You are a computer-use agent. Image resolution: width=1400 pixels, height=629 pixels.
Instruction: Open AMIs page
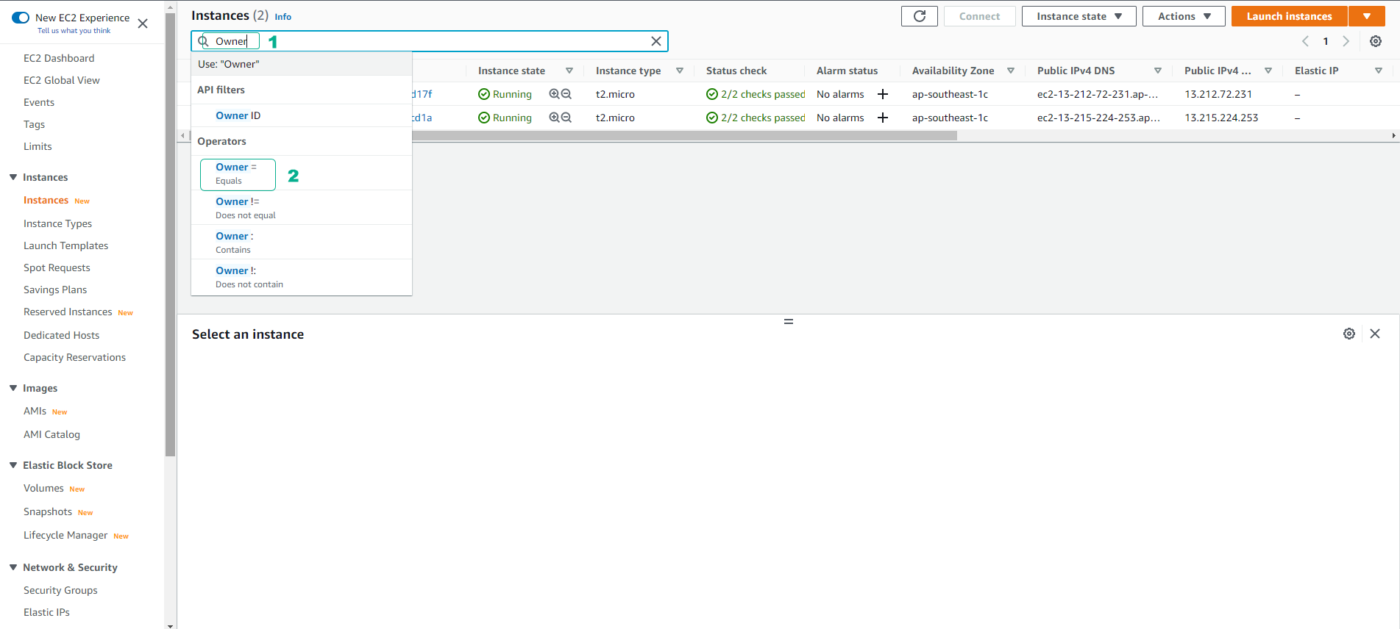[x=35, y=411]
